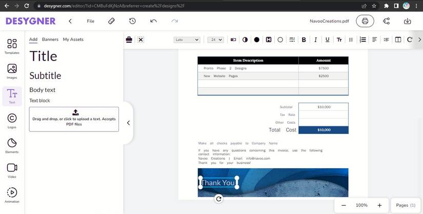Open the Elements panel
Screen dimensions: 423x214
coord(12,146)
